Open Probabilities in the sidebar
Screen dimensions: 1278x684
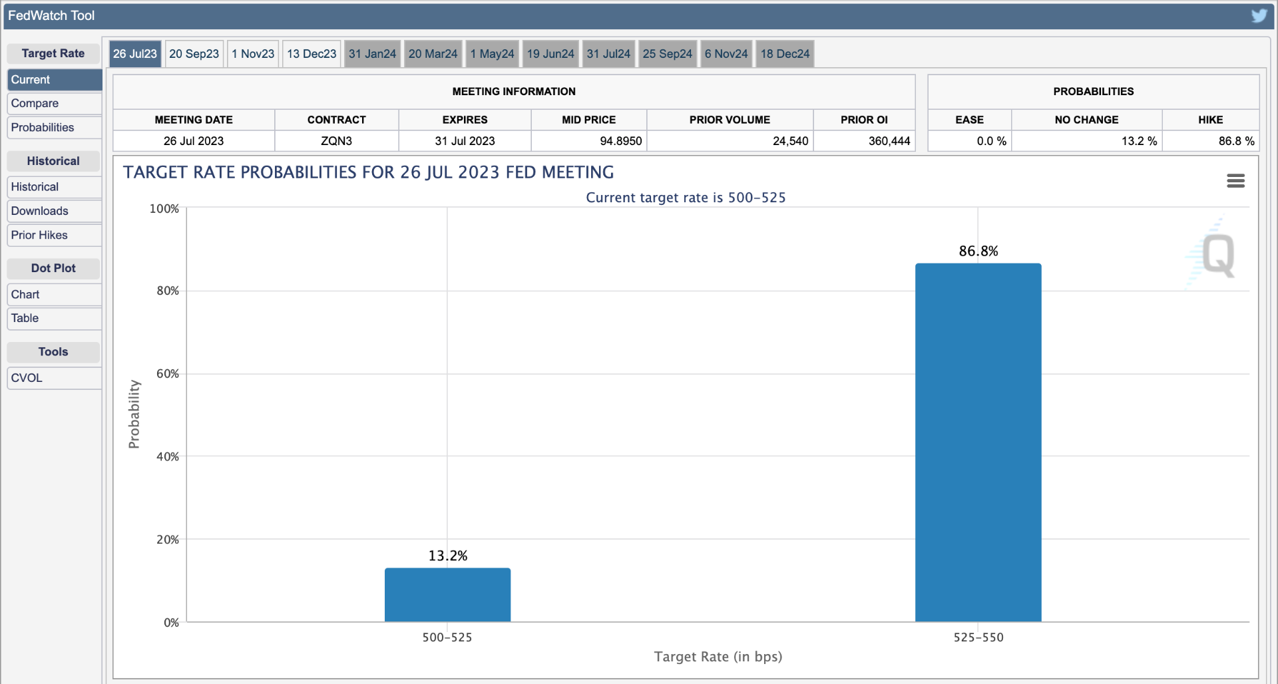[55, 128]
